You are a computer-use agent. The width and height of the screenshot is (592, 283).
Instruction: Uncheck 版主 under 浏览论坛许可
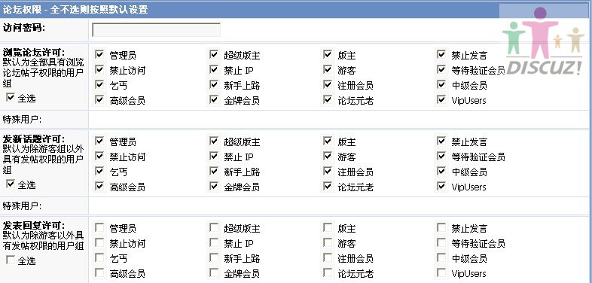[328, 55]
